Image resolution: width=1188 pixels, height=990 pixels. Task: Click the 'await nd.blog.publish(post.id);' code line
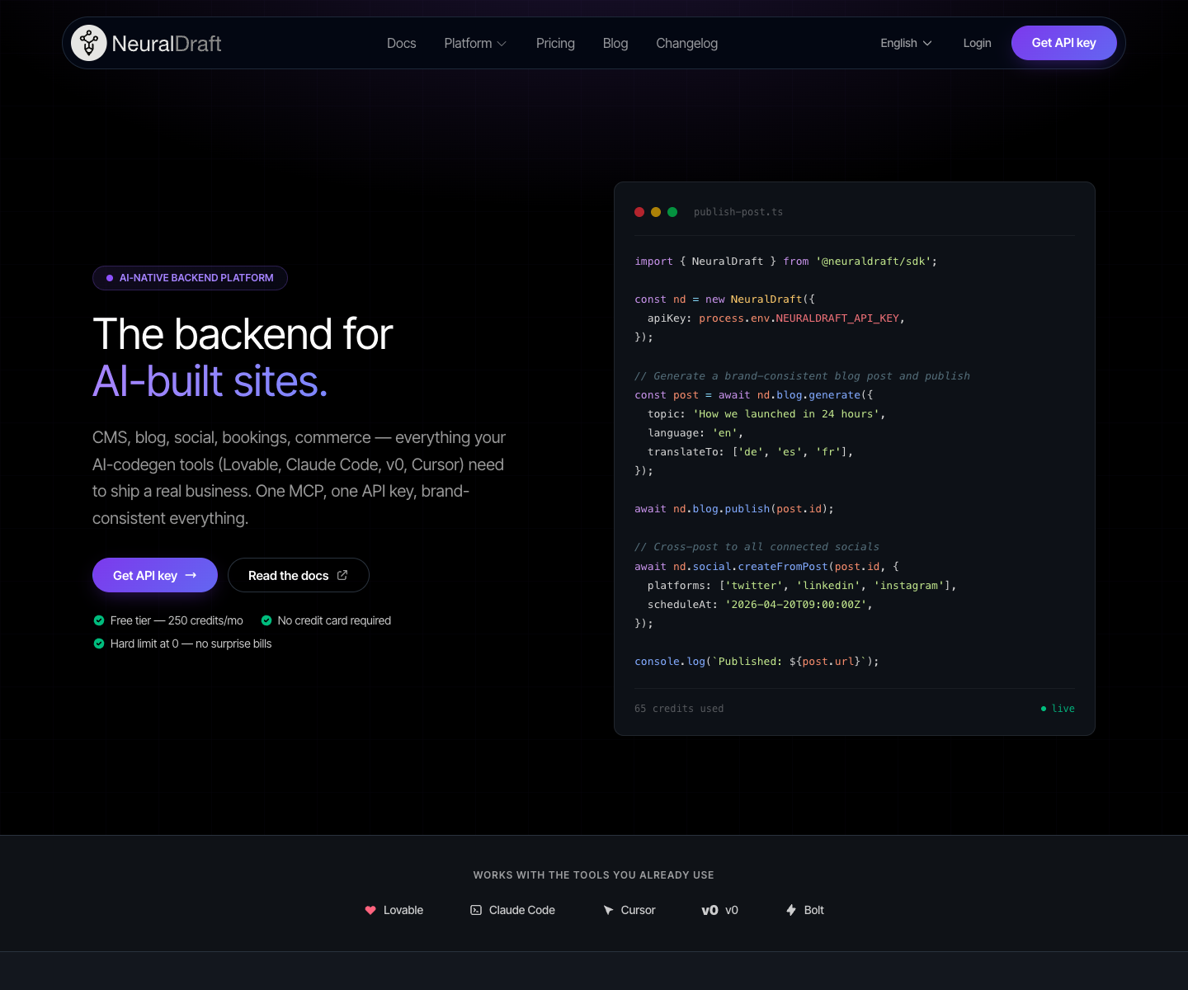(734, 509)
